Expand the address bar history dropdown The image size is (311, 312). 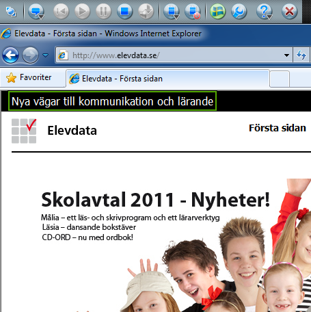click(x=286, y=55)
